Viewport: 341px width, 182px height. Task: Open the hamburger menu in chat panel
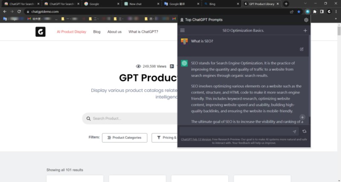click(x=182, y=30)
